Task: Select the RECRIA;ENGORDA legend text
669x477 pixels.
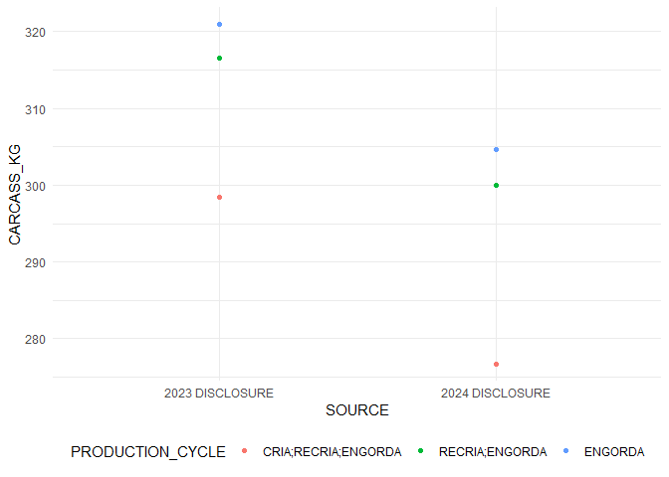Action: tap(493, 452)
